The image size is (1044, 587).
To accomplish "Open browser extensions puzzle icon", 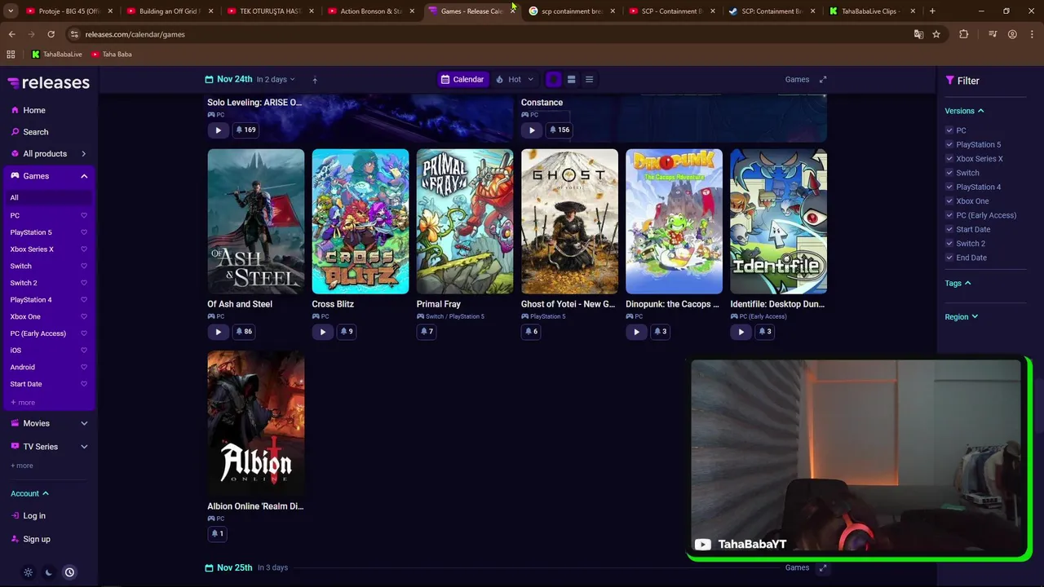I will (x=964, y=34).
